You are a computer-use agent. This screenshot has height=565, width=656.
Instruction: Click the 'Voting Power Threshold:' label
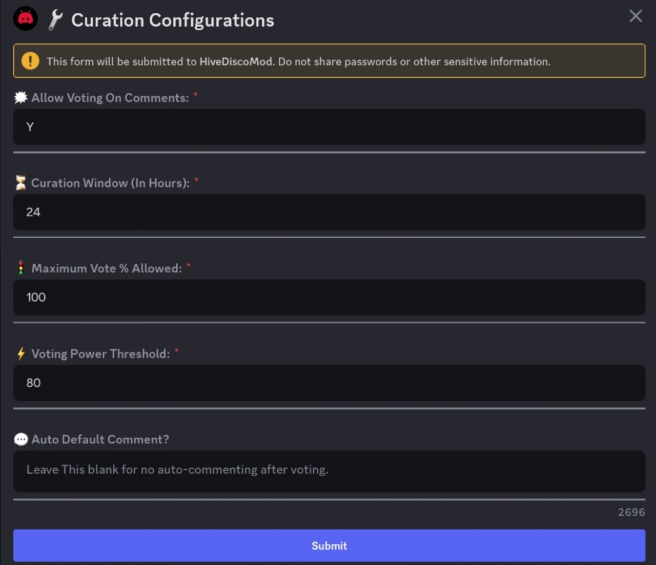point(100,354)
